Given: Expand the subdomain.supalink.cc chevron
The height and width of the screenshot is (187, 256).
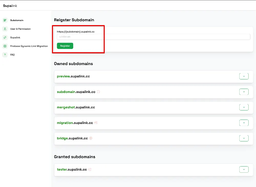Looking at the screenshot, I should (244, 92).
